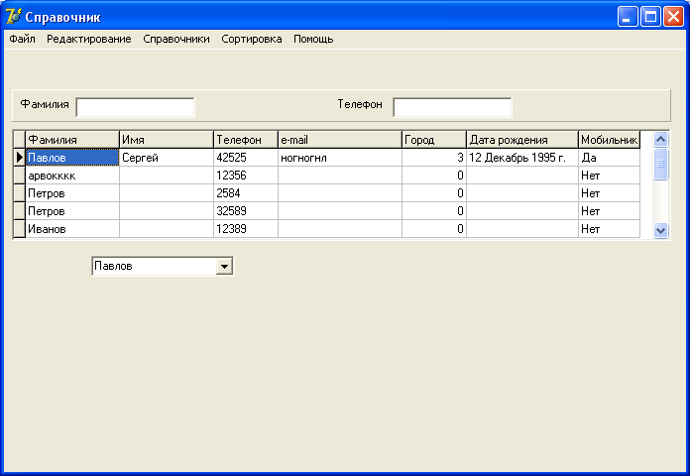Click the scroll up arrow of the table

pyautogui.click(x=660, y=140)
